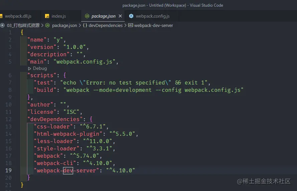Click the string icon before webpack-dev-server breadcrumb
The width and height of the screenshot is (297, 191).
click(x=130, y=25)
